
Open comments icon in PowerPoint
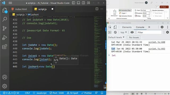157,7
